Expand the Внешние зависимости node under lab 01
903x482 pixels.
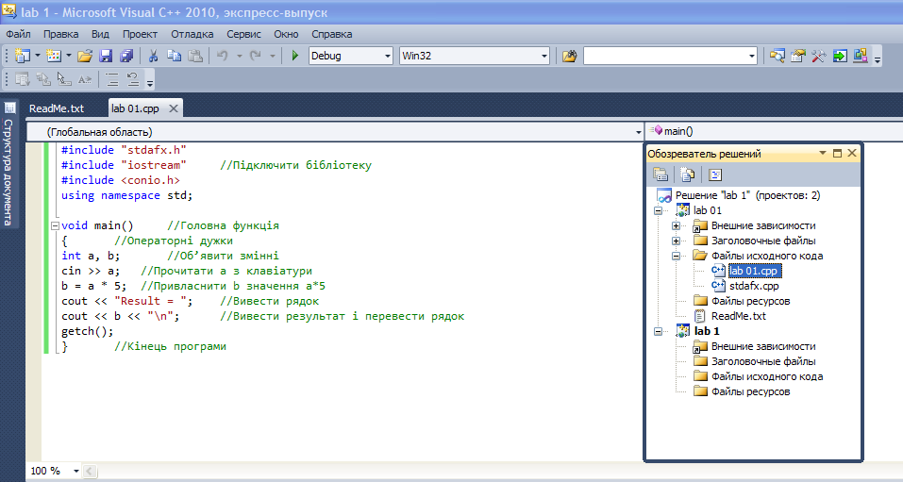tap(676, 225)
